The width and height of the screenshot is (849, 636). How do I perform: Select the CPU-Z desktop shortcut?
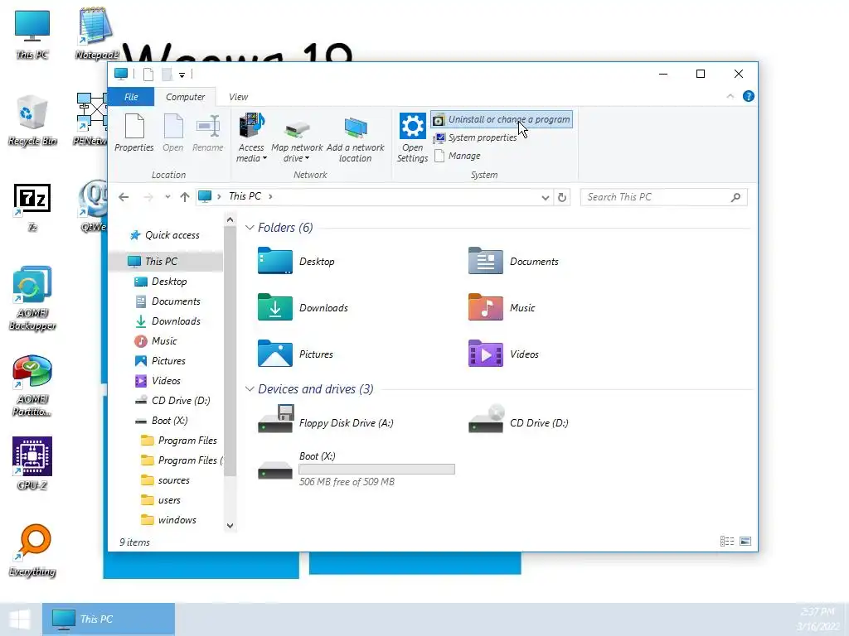tap(32, 464)
